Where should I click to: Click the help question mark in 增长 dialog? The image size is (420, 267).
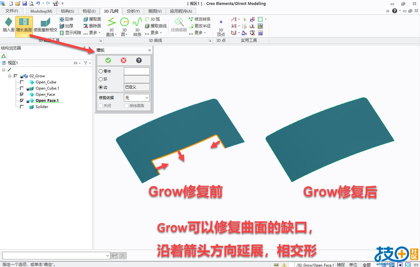(139, 60)
